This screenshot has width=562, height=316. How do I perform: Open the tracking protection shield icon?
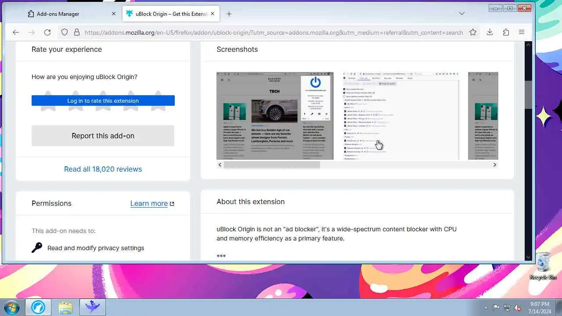[65, 32]
